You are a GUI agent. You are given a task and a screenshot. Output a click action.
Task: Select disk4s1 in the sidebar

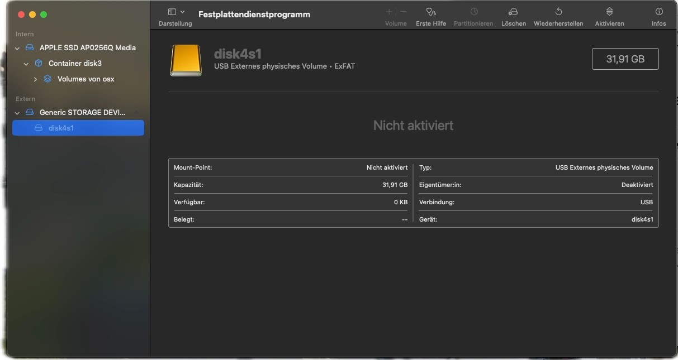[x=61, y=128]
